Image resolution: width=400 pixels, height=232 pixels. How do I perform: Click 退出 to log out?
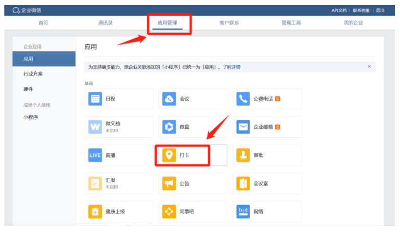[x=380, y=10]
